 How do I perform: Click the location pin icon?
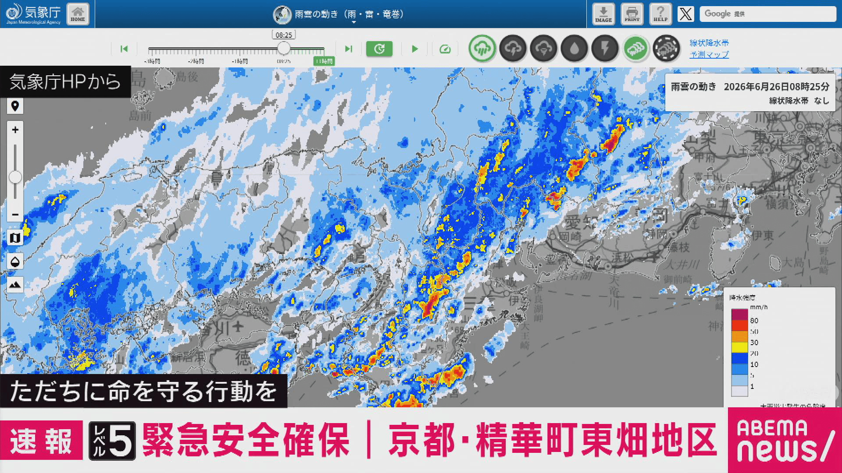pyautogui.click(x=15, y=106)
